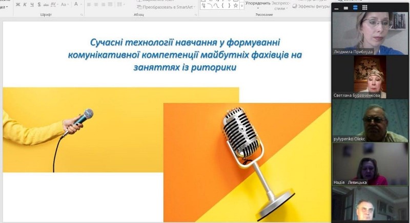Toggle strikethrough with the abc button
This screenshot has height=223, width=410.
click(46, 5)
